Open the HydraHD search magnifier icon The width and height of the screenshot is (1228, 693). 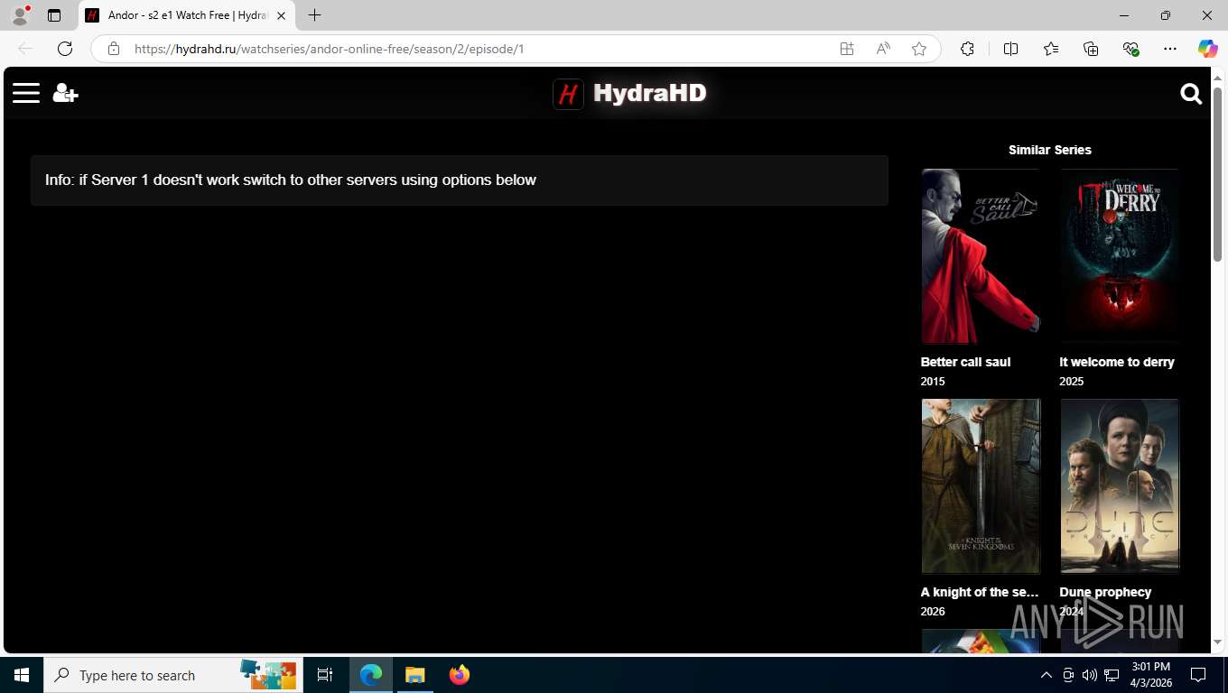(1191, 94)
